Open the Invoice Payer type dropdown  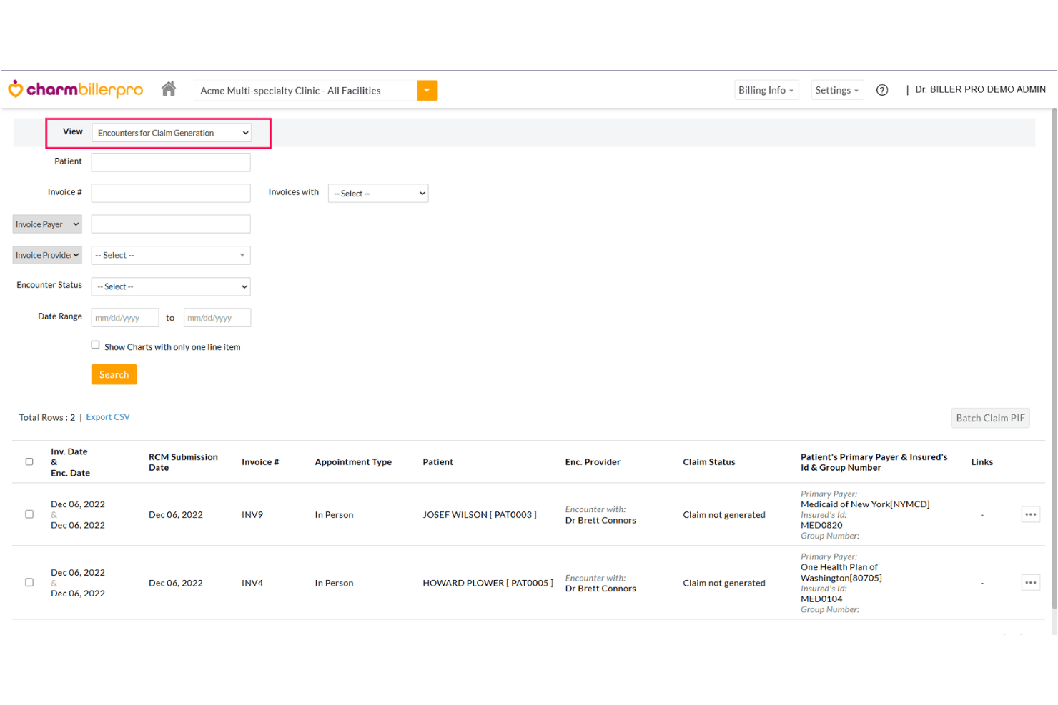47,224
